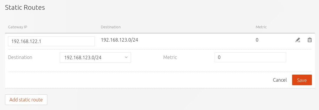Expand the Destination subnet dropdown chevron

126,58
